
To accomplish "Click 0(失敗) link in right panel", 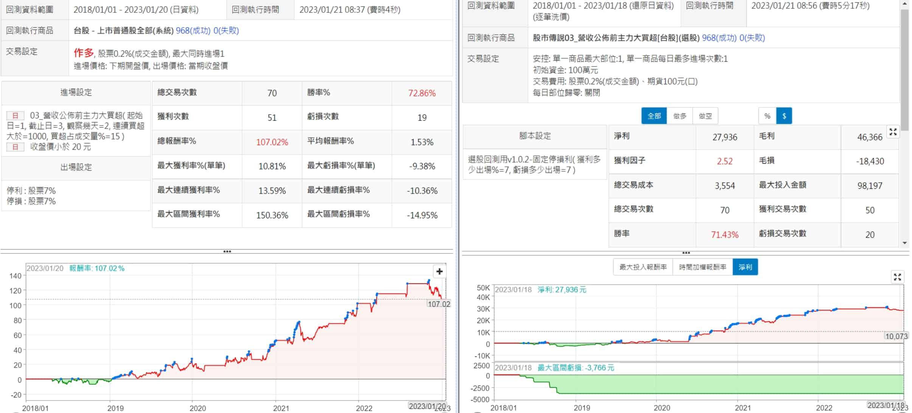I will click(752, 38).
